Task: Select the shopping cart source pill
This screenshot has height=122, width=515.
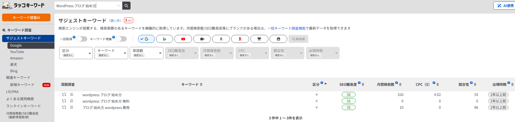Action: pyautogui.click(x=259, y=39)
